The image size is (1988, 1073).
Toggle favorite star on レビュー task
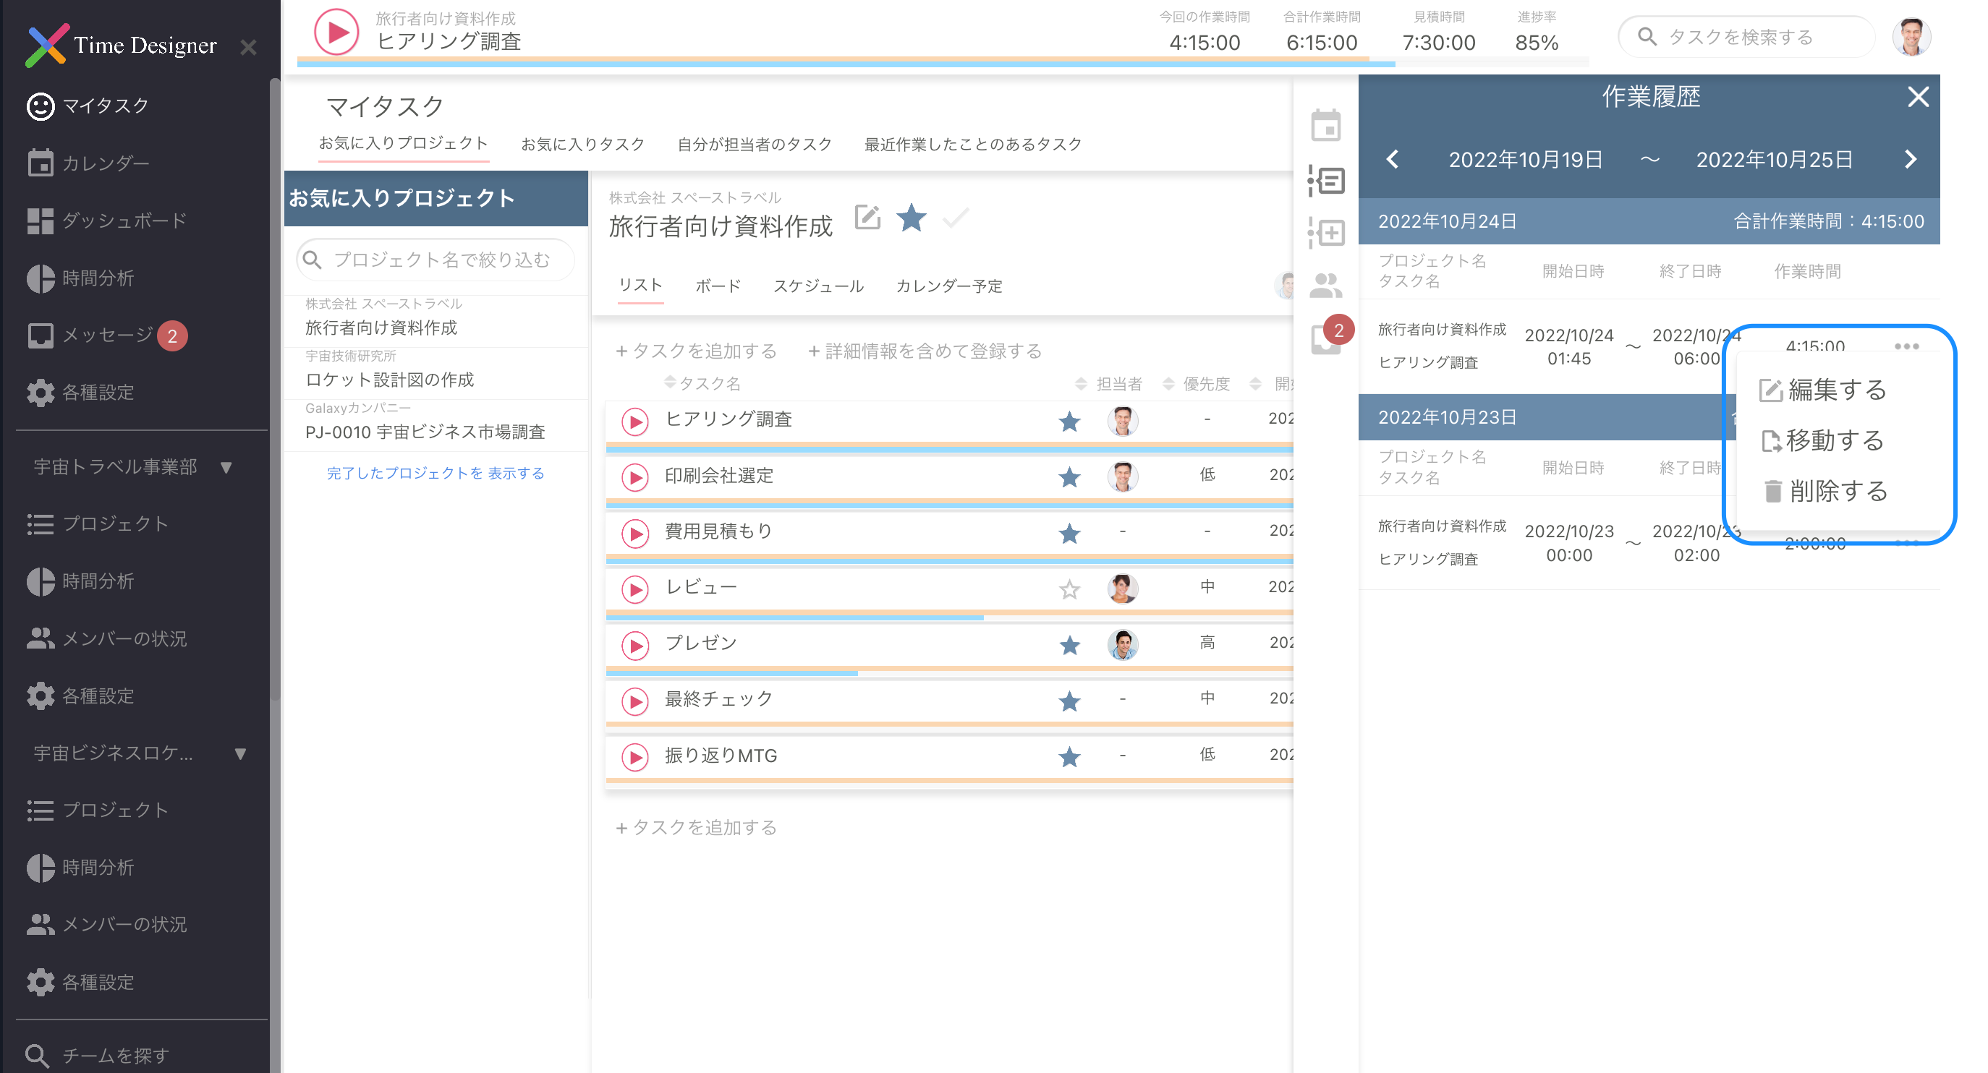(x=1069, y=590)
